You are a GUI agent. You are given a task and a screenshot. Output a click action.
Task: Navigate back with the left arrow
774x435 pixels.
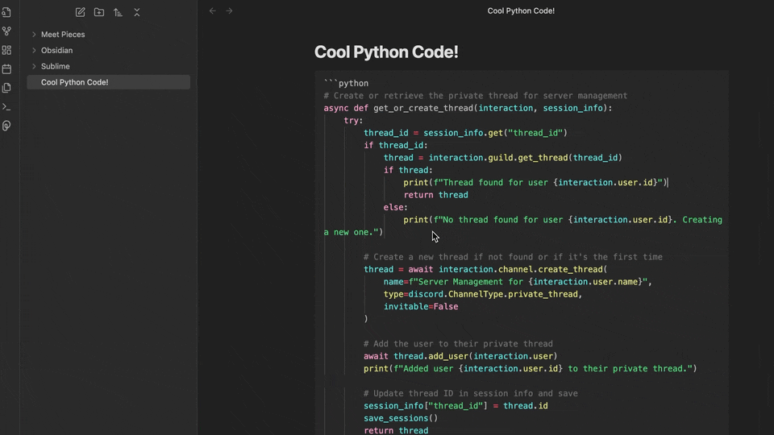click(x=212, y=10)
